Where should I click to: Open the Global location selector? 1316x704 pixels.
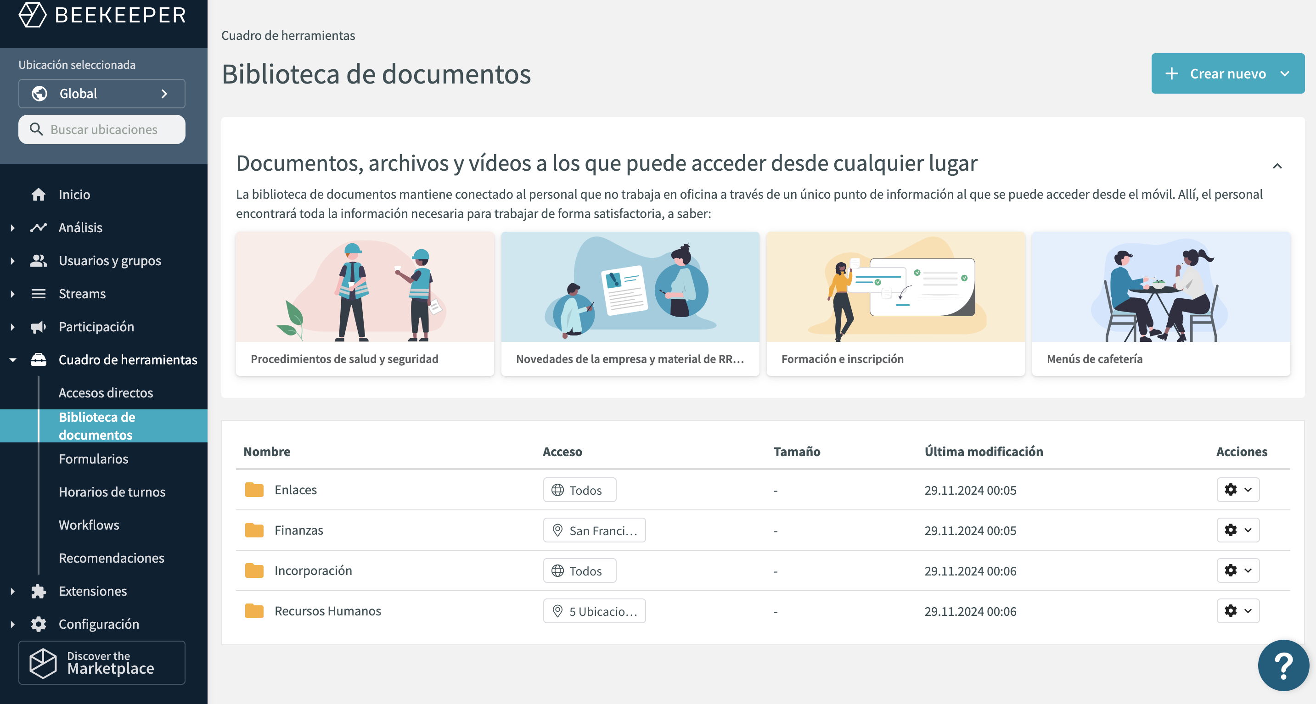click(x=101, y=94)
